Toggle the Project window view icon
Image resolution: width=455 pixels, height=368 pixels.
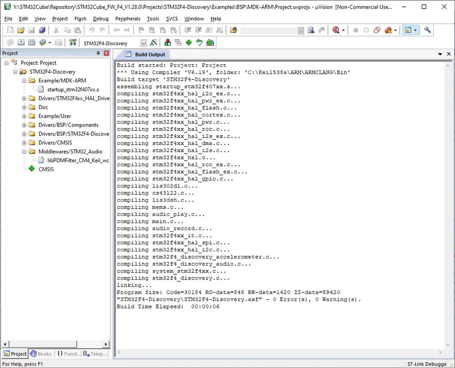[408, 30]
